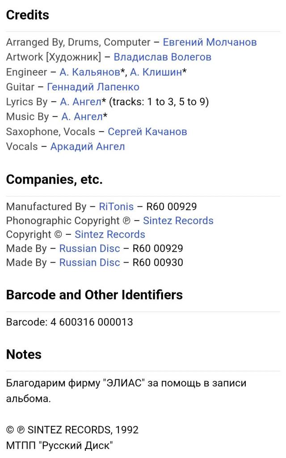
Task: Open Евгений Молчанов artist link
Action: 210,42
